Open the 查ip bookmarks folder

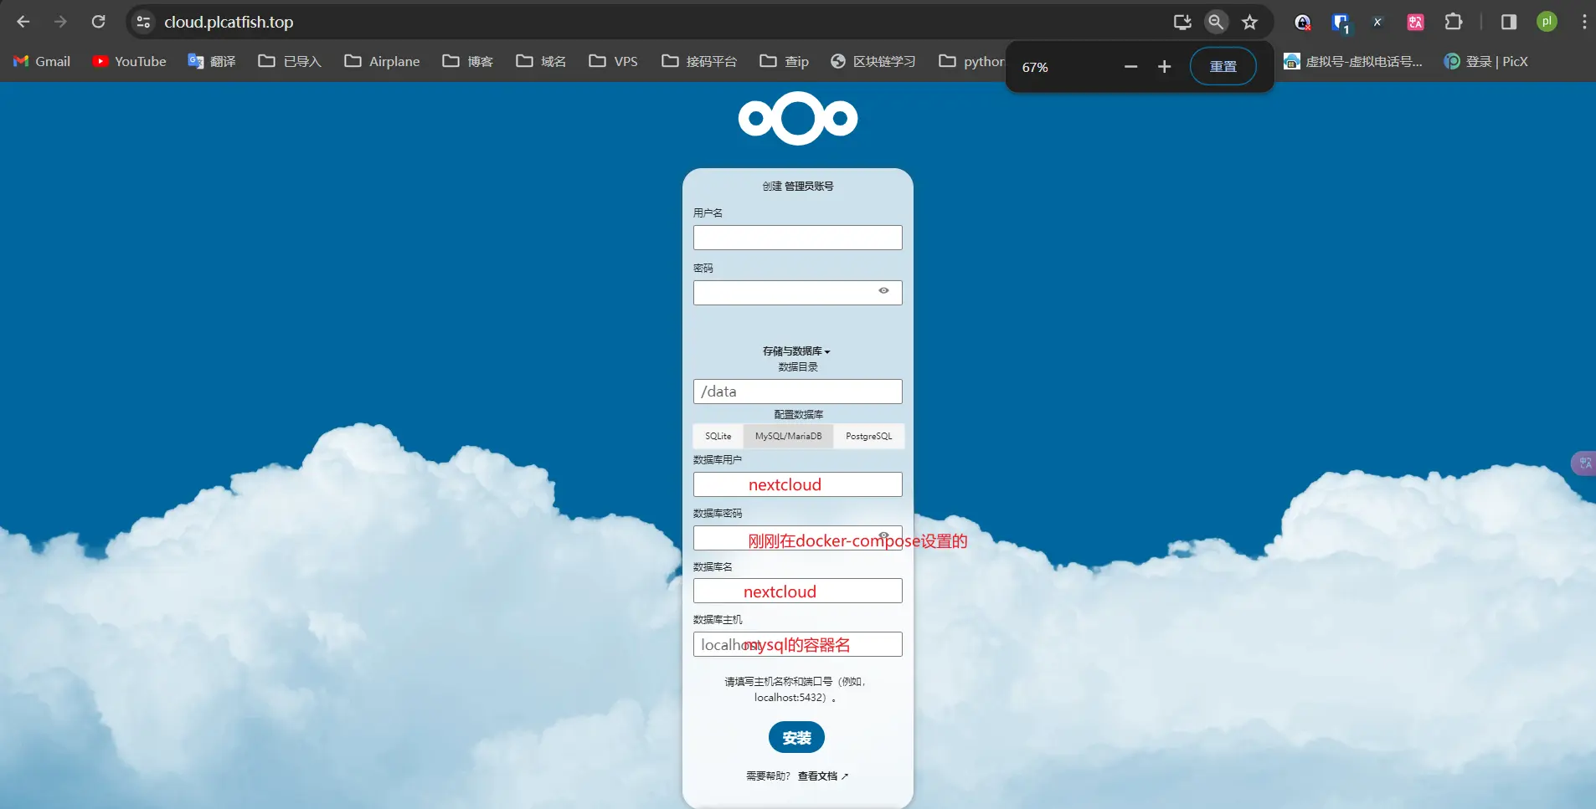(x=785, y=61)
